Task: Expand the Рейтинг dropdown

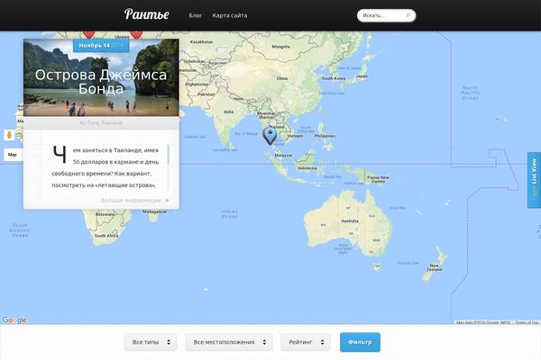Action: pyautogui.click(x=306, y=342)
